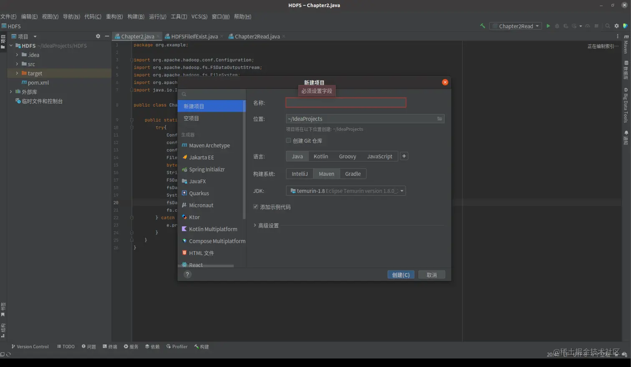Image resolution: width=631 pixels, height=367 pixels.
Task: Open Search Everywhere magnifier icon
Action: (608, 26)
